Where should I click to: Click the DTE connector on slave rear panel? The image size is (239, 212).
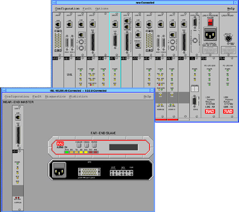(89, 172)
